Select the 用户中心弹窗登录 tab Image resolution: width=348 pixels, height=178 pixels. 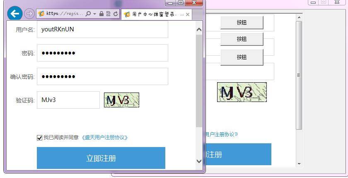pos(157,14)
